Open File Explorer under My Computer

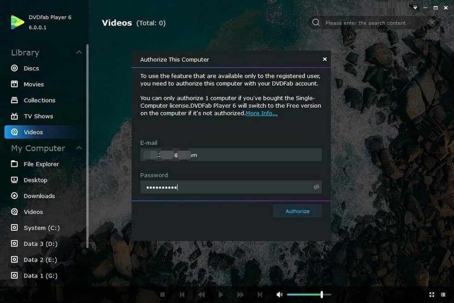41,164
